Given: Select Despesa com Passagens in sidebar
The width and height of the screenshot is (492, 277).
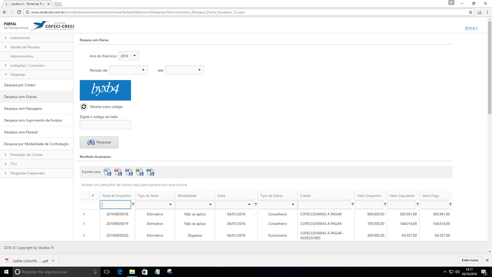Looking at the screenshot, I should (x=24, y=109).
